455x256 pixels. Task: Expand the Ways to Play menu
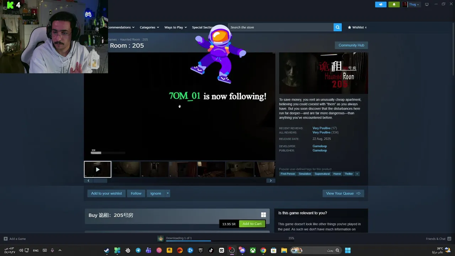point(176,27)
